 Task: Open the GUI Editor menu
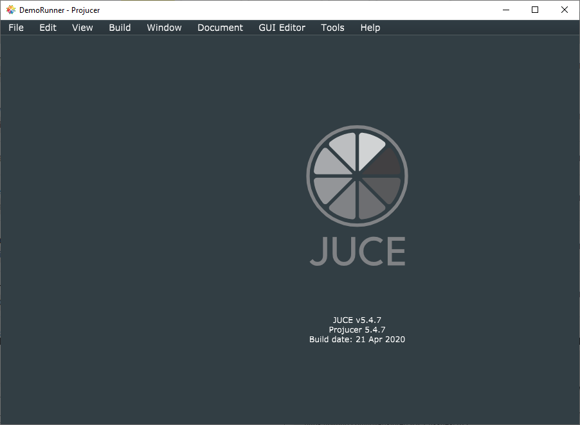[x=282, y=28]
